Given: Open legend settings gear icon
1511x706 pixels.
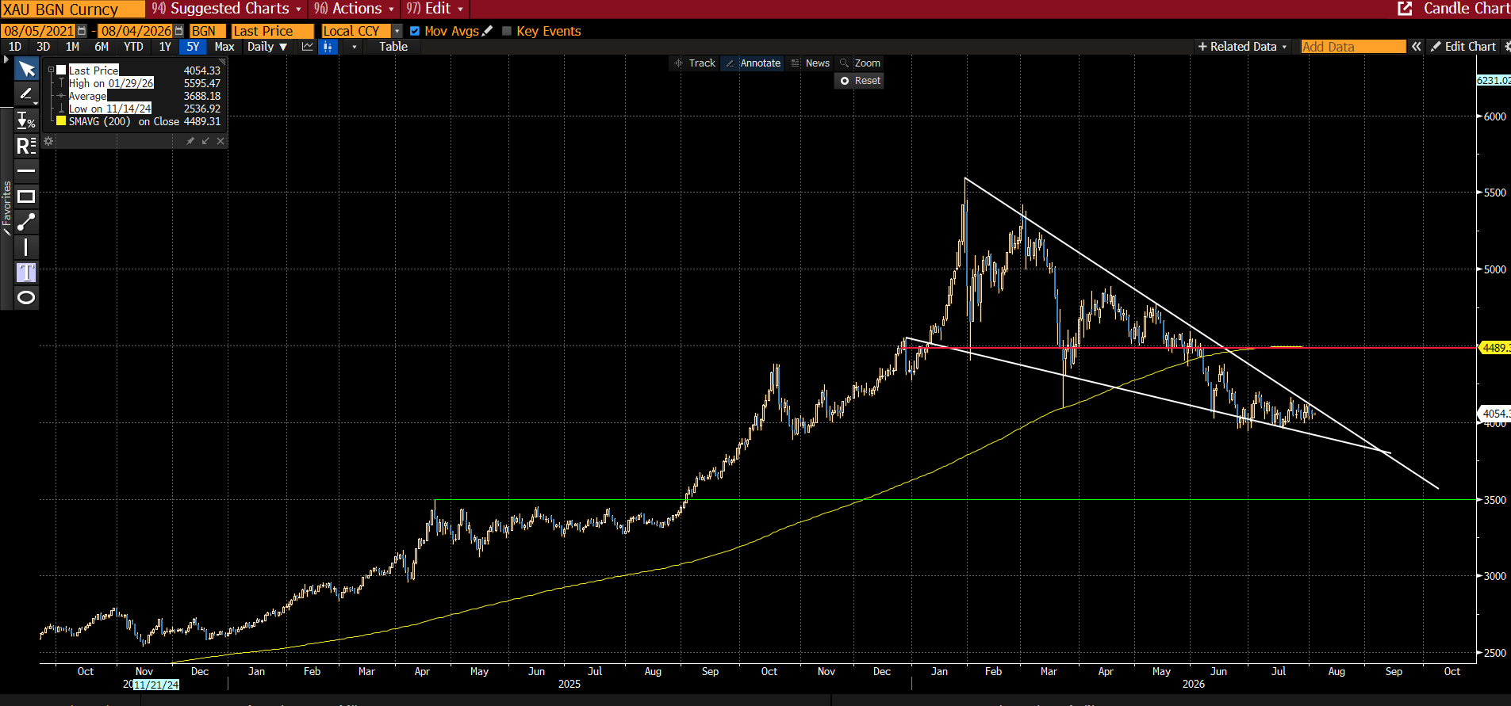Looking at the screenshot, I should click(48, 141).
